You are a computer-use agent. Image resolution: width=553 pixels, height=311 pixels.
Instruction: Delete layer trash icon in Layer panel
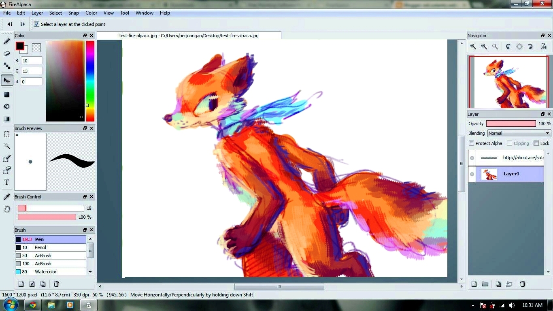(x=523, y=284)
